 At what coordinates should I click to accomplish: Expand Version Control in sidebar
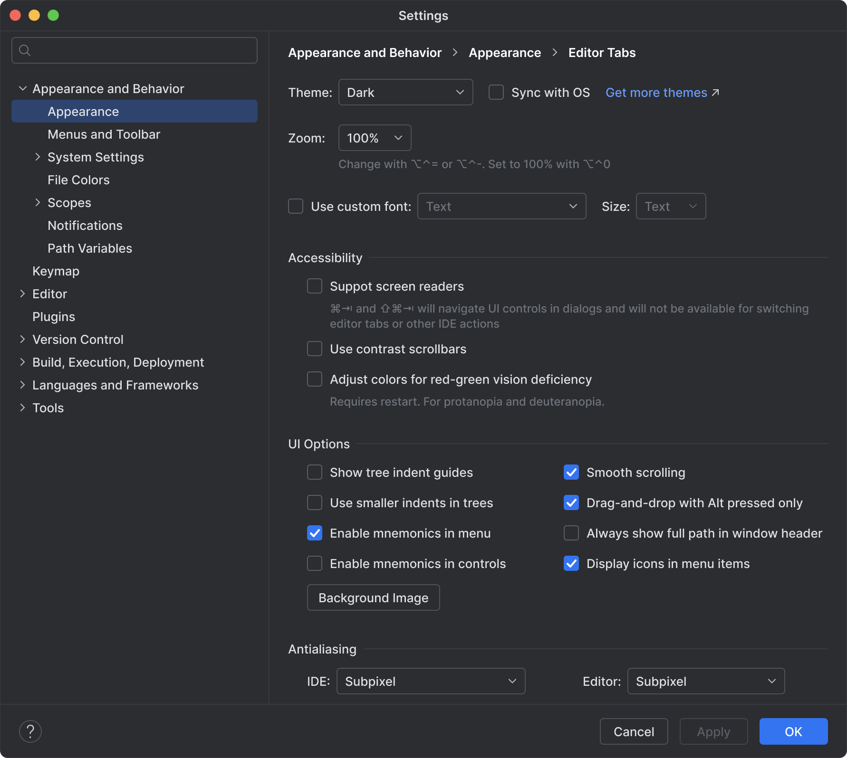[22, 339]
